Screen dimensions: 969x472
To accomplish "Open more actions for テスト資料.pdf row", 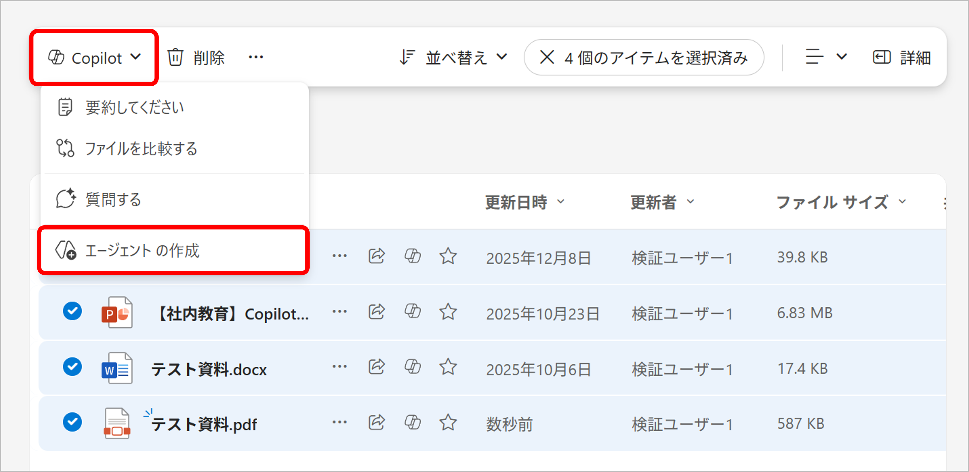I will [x=339, y=422].
